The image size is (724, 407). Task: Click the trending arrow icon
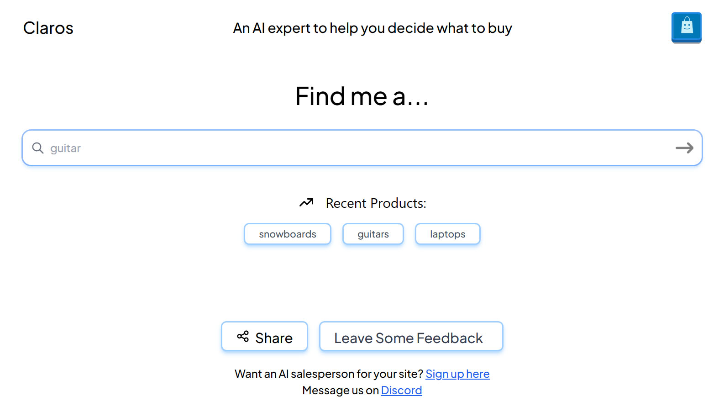306,202
